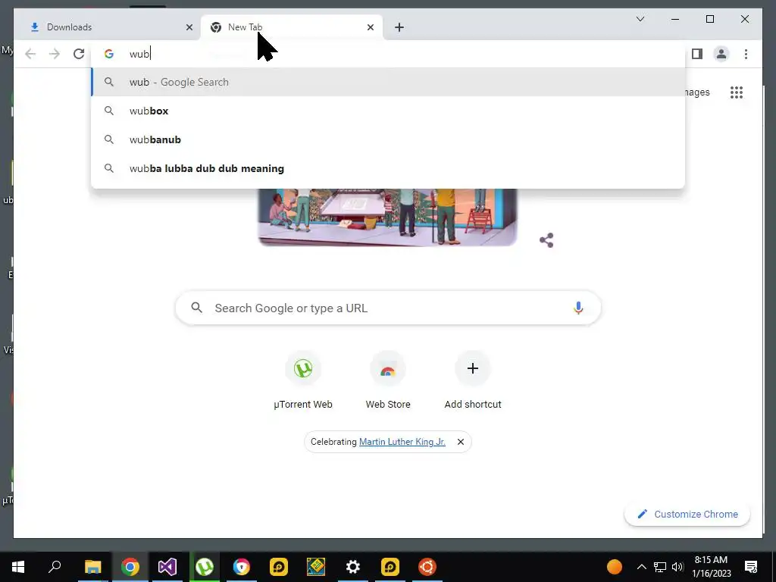Open the notification center
This screenshot has height=582, width=776.
click(x=751, y=567)
